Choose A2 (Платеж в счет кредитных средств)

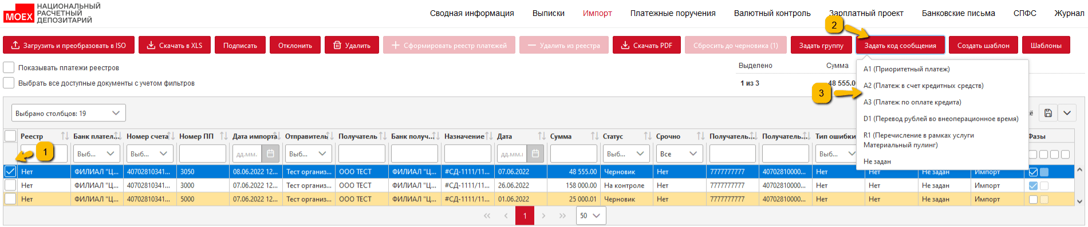(923, 86)
